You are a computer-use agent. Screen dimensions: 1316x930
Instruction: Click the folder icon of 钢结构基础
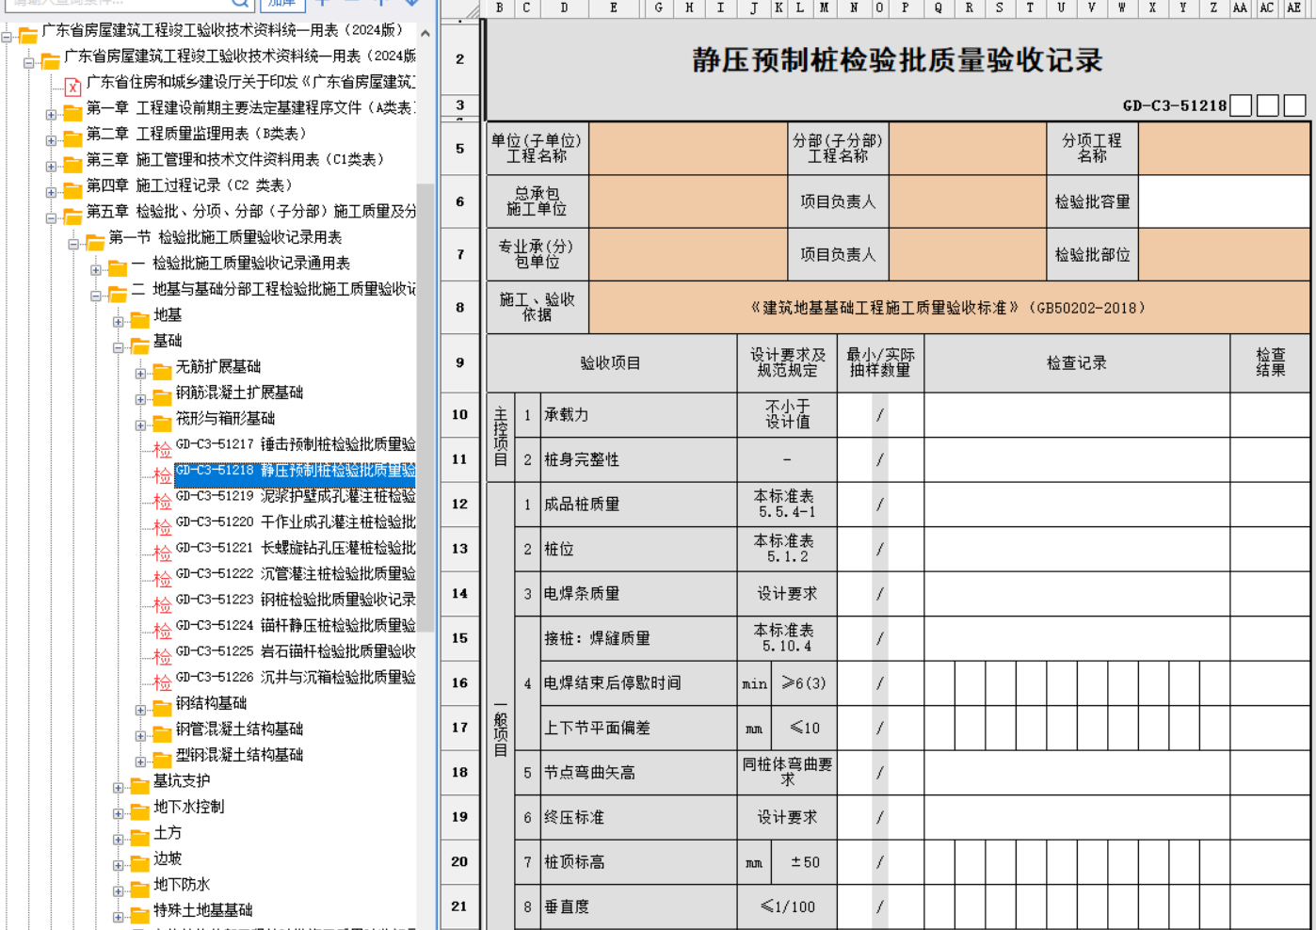click(x=163, y=707)
